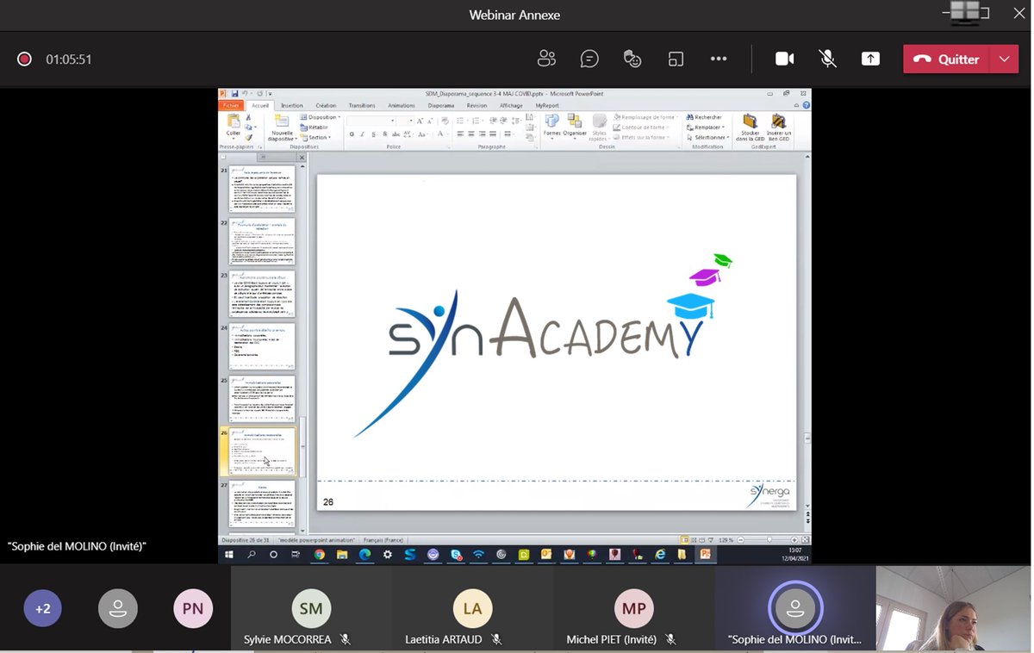The width and height of the screenshot is (1034, 653).
Task: Toggle bold (G) formatting
Action: [x=352, y=134]
